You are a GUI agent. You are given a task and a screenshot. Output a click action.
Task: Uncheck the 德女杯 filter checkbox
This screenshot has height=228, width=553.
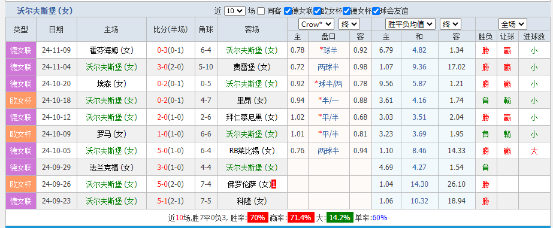346,11
